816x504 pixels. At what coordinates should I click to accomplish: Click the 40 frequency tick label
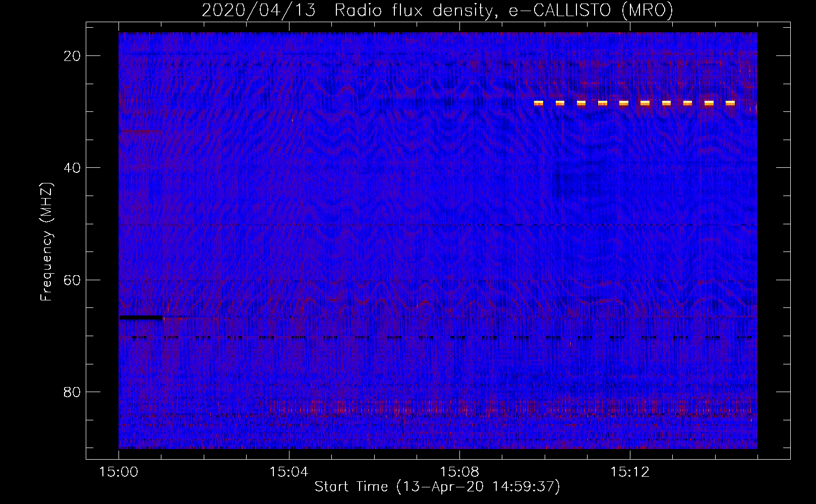tap(73, 168)
